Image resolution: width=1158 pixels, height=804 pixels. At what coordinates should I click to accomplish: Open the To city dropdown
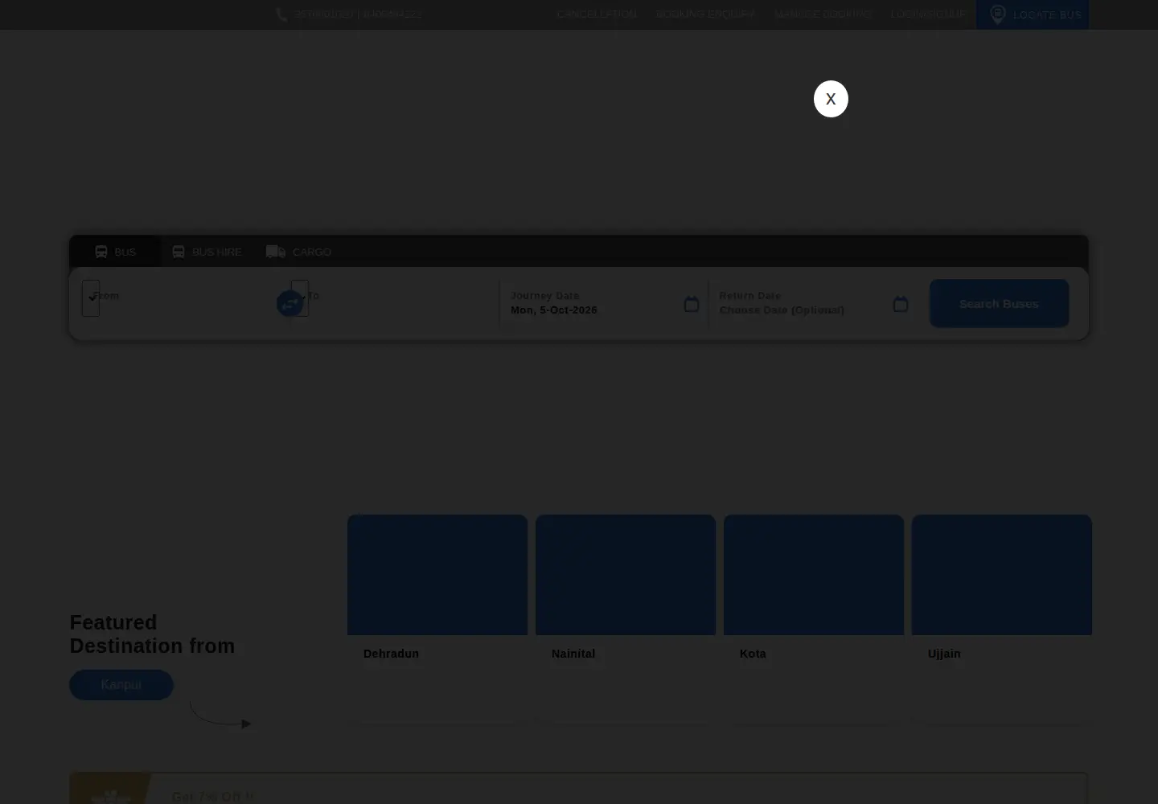click(300, 298)
